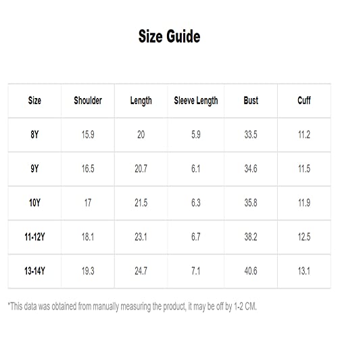Image resolution: width=338 pixels, height=338 pixels.
Task: Select the 40.6 bust value cell
Action: click(251, 271)
